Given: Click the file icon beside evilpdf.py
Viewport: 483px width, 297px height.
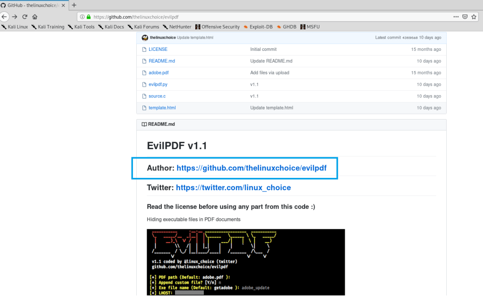Looking at the screenshot, I should (x=144, y=84).
